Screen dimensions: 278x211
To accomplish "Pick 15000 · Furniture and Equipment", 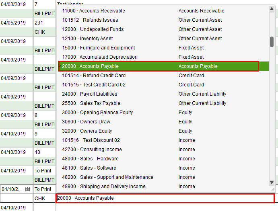I will click(x=163, y=48).
